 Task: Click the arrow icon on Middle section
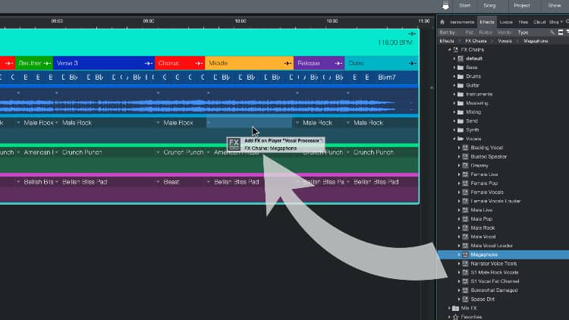pos(288,64)
